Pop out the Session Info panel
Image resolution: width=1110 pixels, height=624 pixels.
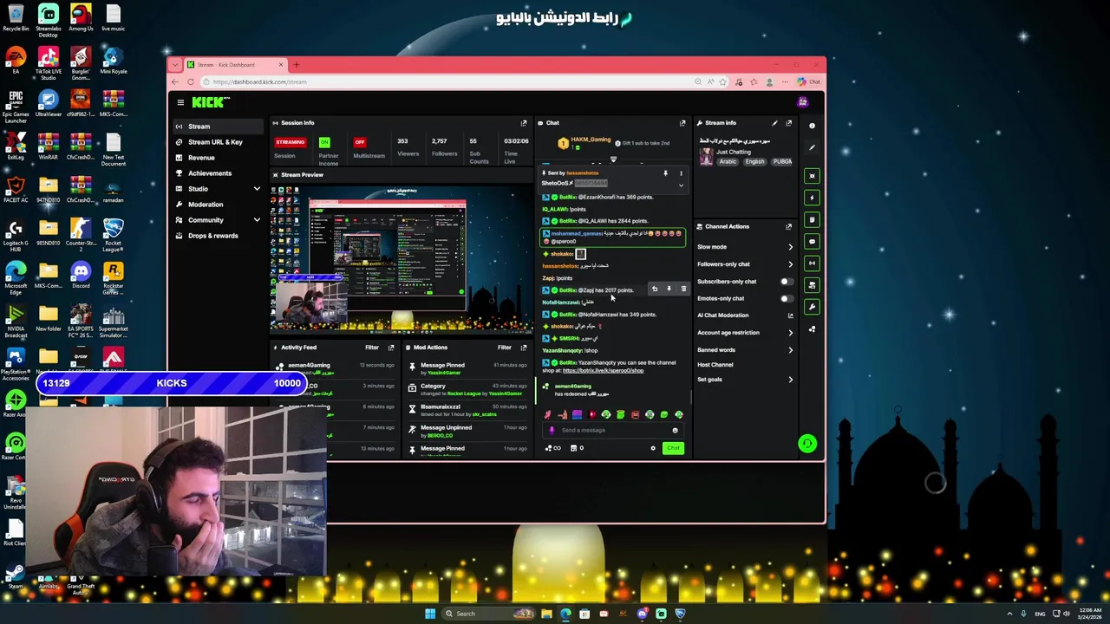[523, 123]
